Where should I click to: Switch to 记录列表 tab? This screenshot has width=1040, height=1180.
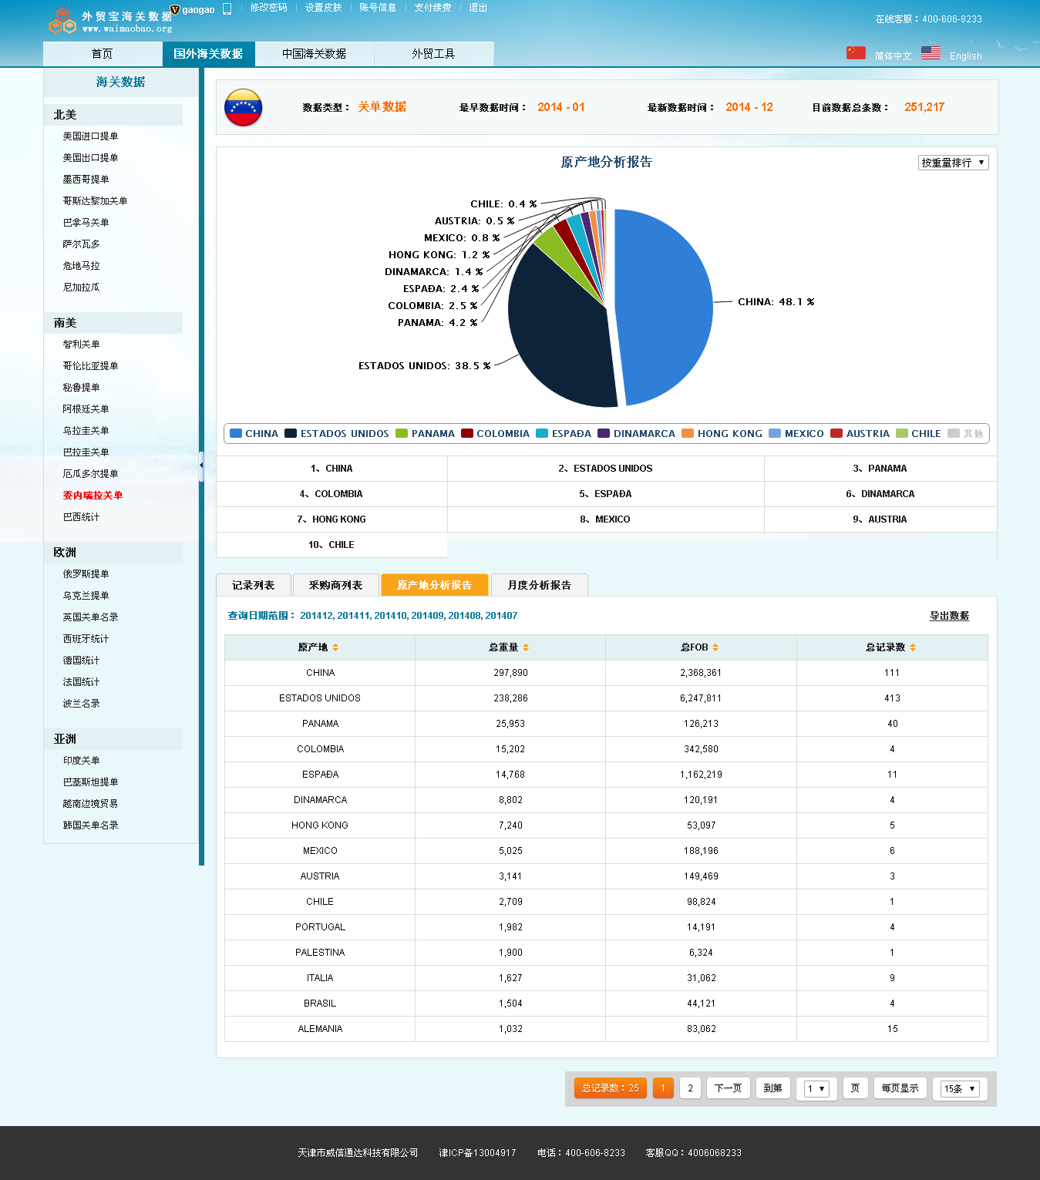(253, 585)
